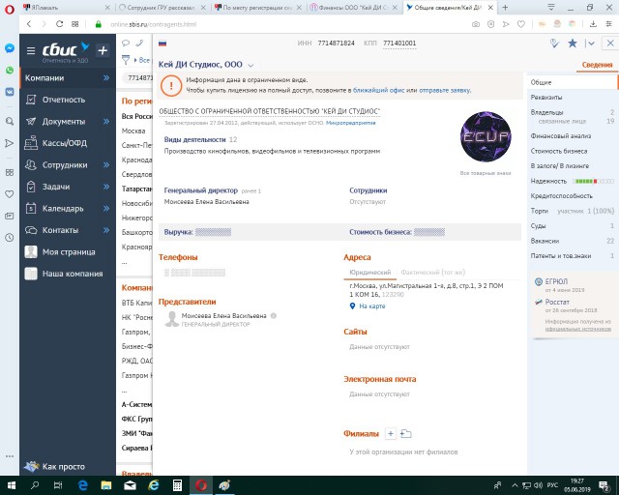The width and height of the screenshot is (619, 495).
Task: Expand company name Кей ДИ Студиос dropdown
Action: click(x=251, y=65)
